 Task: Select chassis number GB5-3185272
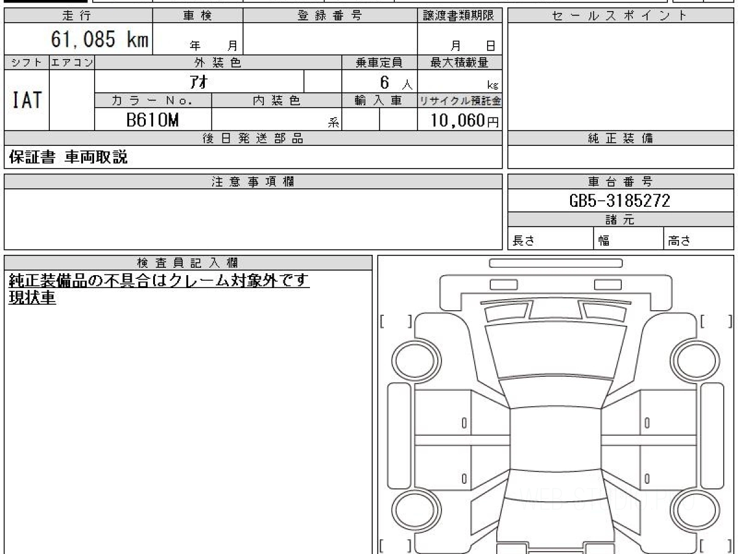click(x=620, y=201)
